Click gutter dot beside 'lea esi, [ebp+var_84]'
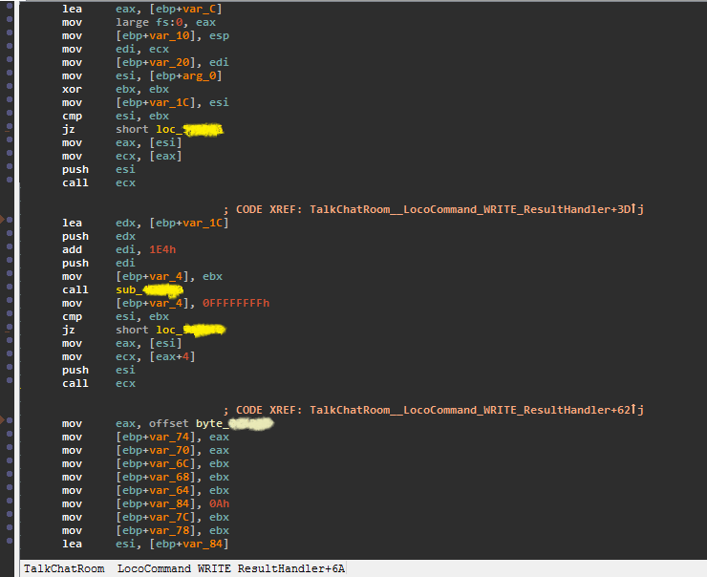 (10, 545)
